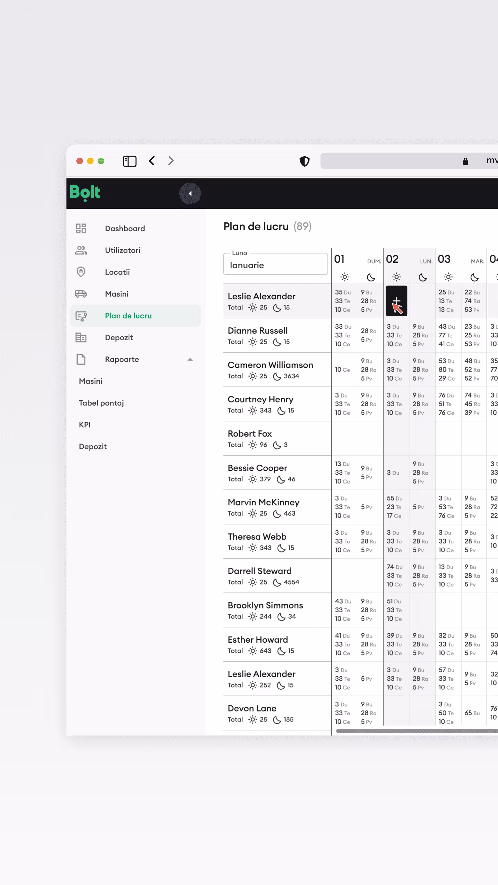Go back with browser back arrow
This screenshot has height=885, width=498.
click(152, 161)
